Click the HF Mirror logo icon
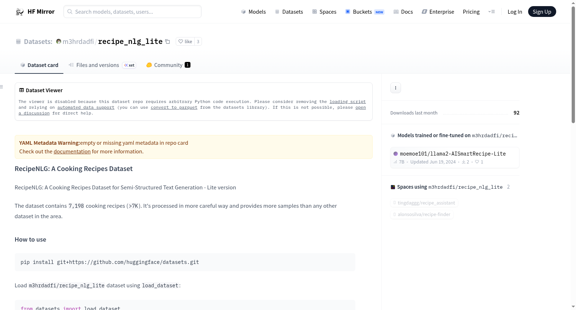Screen dimensions: 576x310 [19, 12]
